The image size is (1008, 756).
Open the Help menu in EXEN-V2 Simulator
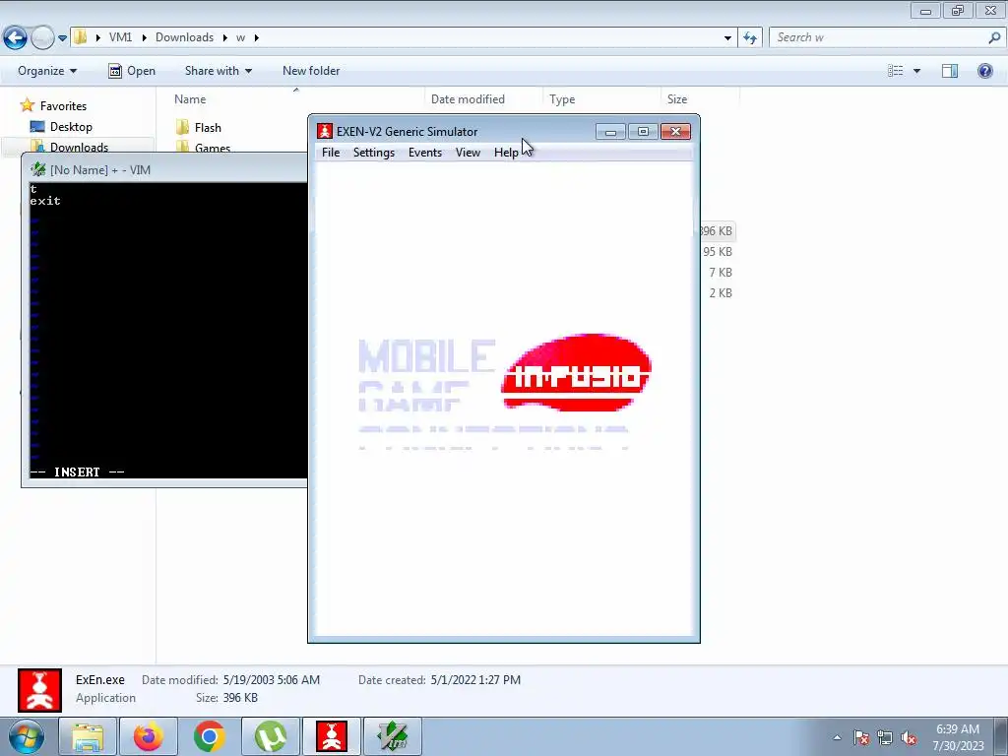coord(506,153)
